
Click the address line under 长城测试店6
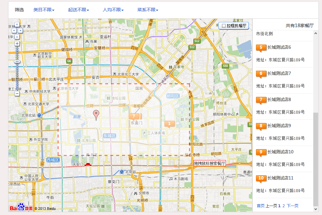tap(280, 60)
